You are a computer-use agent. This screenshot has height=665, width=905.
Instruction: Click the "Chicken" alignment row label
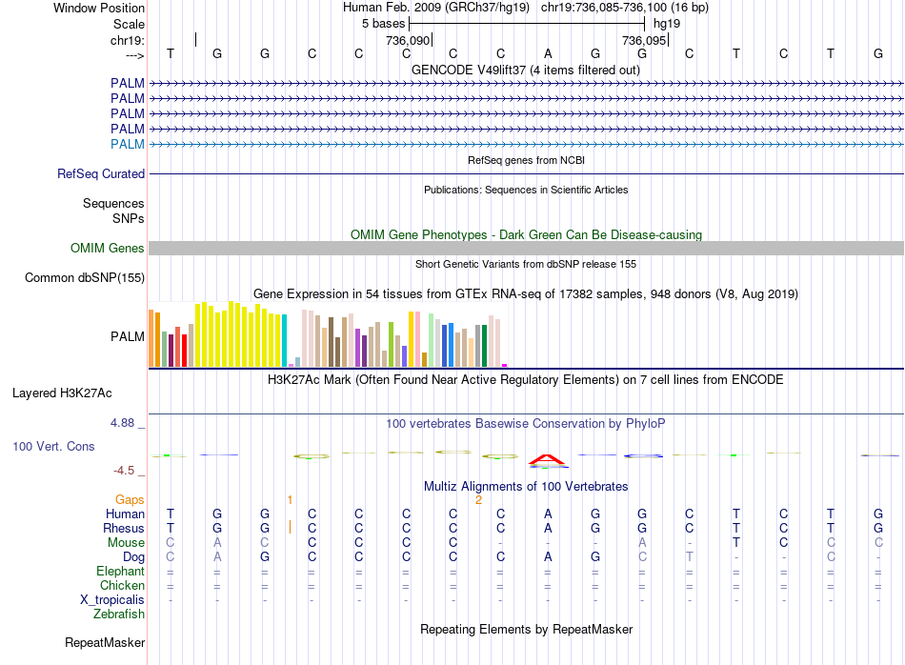[122, 585]
